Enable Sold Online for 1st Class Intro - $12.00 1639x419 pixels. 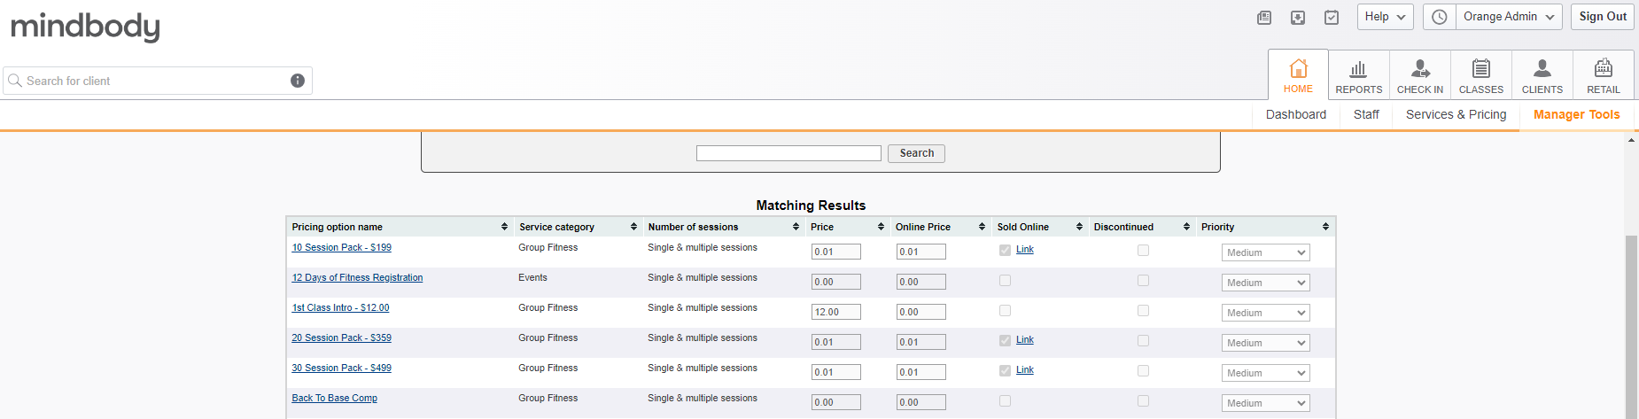click(x=1005, y=311)
